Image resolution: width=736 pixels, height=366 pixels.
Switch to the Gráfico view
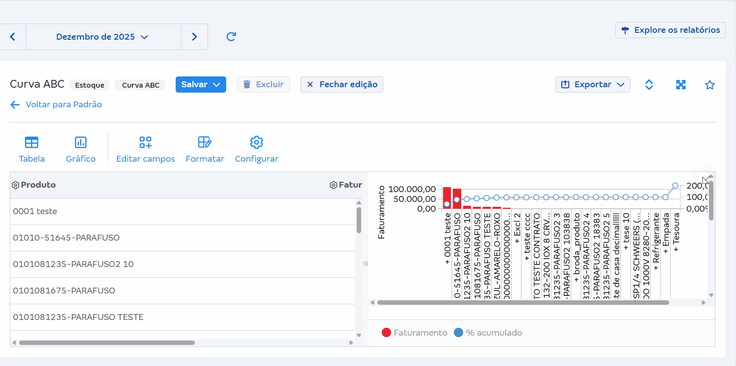(x=80, y=148)
